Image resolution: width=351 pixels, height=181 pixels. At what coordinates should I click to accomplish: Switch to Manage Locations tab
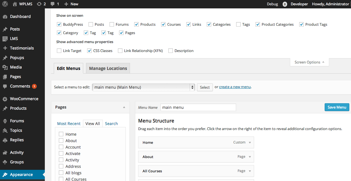pos(108,68)
